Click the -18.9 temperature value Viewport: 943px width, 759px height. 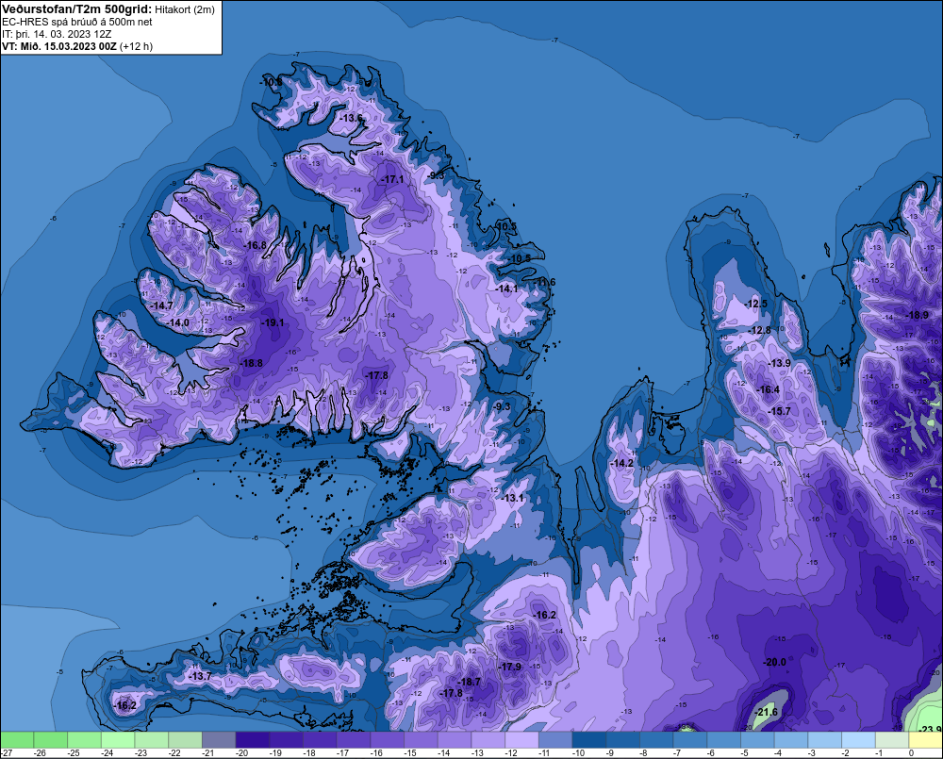[x=918, y=315]
